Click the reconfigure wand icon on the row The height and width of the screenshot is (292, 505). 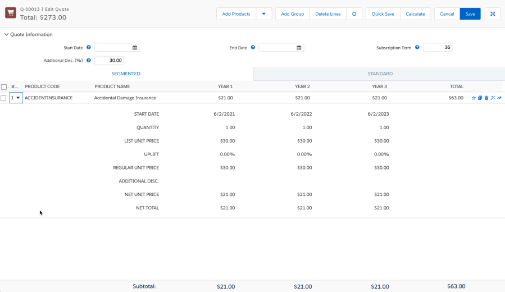coord(493,98)
